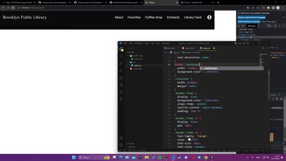The image size is (286, 161).
Task: Collapse the assets folder in VS Code explorer
Action: coord(136,55)
